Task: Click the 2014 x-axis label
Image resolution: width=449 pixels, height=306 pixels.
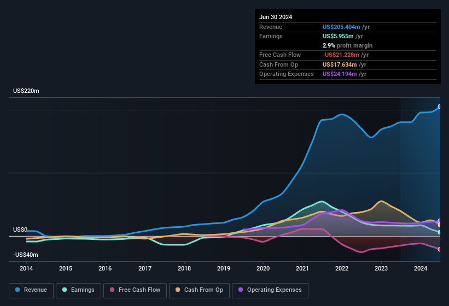Action: coord(26,268)
